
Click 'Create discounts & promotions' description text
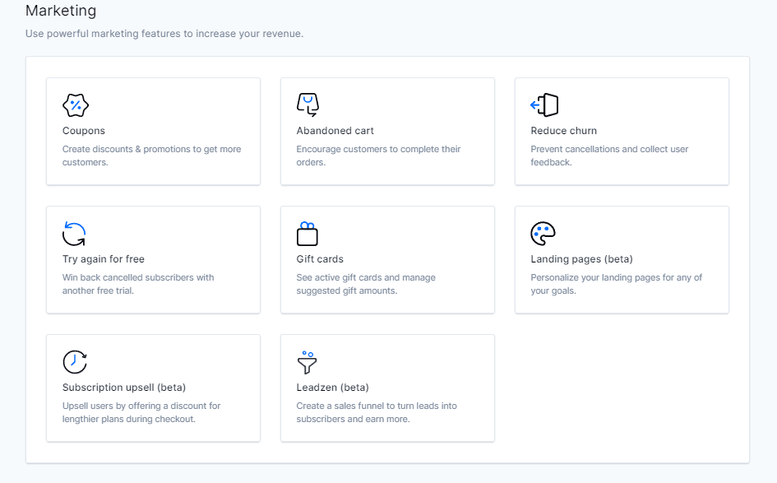click(x=151, y=156)
